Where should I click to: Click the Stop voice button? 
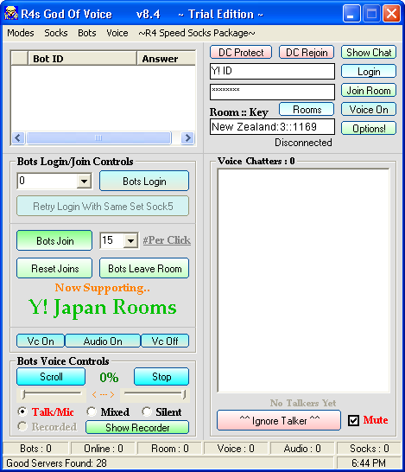click(x=161, y=376)
